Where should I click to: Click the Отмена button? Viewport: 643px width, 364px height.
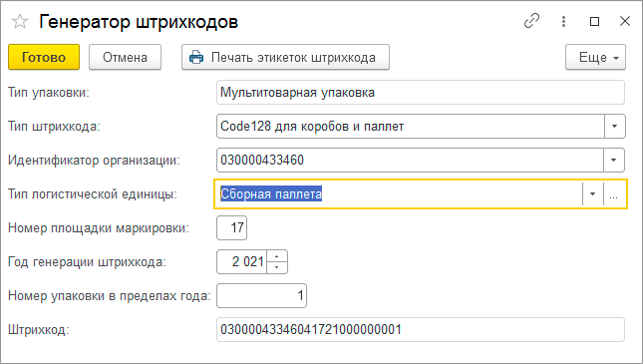125,57
